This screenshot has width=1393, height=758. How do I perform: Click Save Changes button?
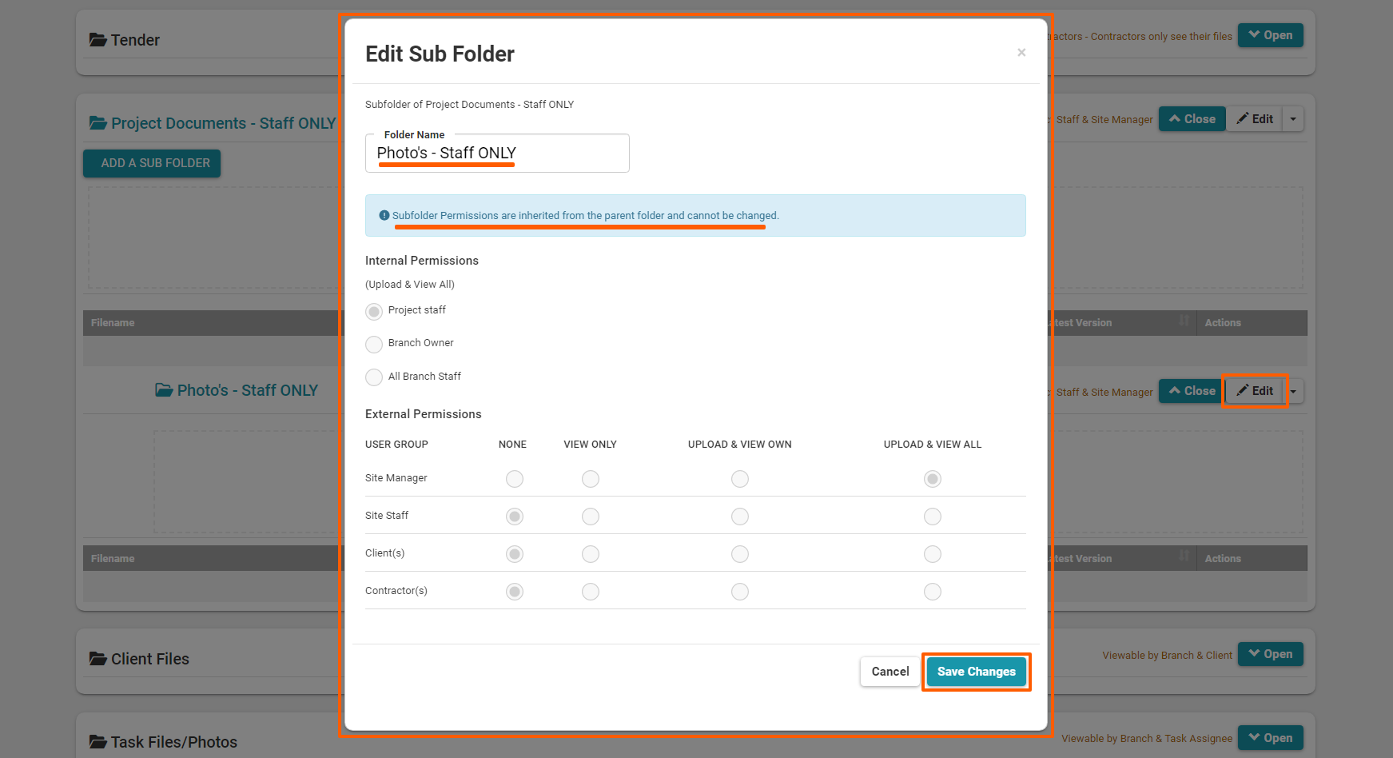[976, 672]
